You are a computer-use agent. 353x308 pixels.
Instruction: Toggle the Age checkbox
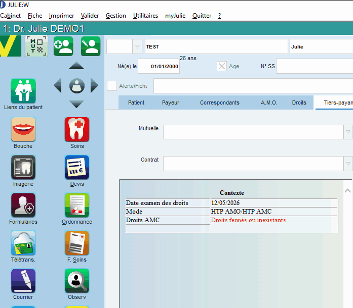pyautogui.click(x=222, y=66)
